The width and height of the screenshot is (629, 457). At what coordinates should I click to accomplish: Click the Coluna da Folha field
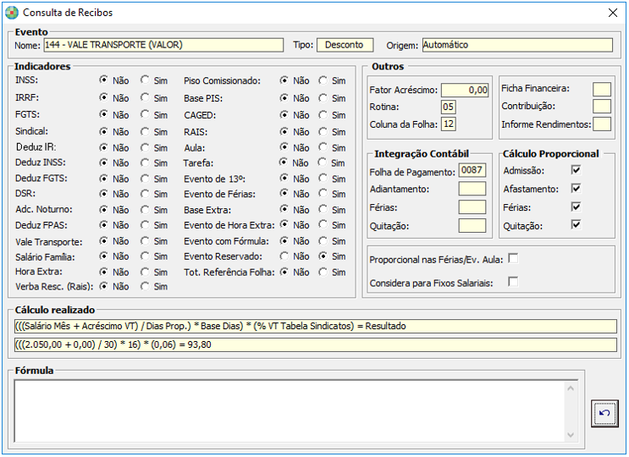(449, 124)
